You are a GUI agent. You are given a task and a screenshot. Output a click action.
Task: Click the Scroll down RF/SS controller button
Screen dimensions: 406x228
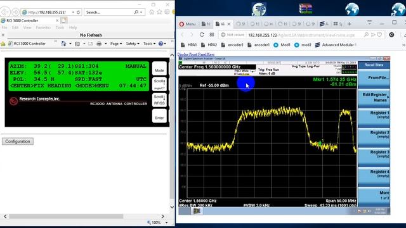159,100
